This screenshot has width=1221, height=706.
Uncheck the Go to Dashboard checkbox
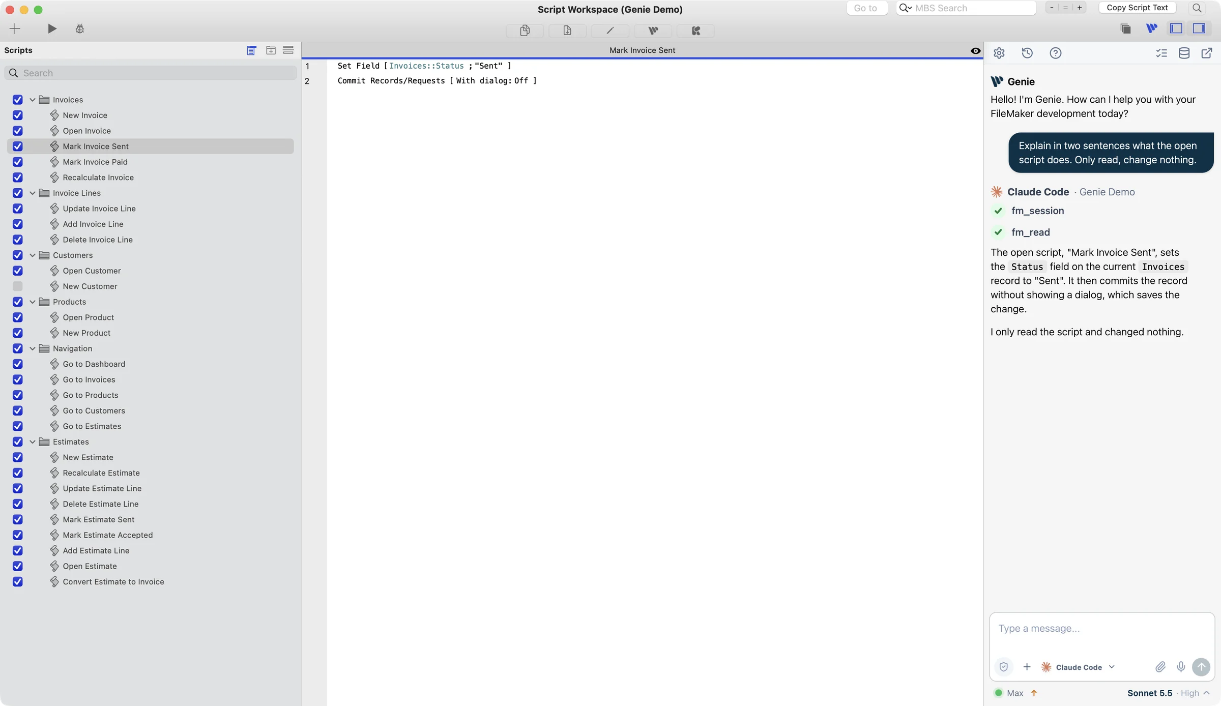18,364
